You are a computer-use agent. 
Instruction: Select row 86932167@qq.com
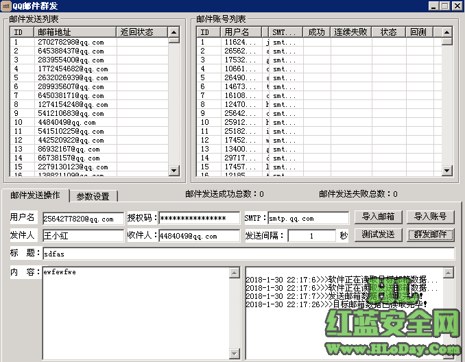89,149
